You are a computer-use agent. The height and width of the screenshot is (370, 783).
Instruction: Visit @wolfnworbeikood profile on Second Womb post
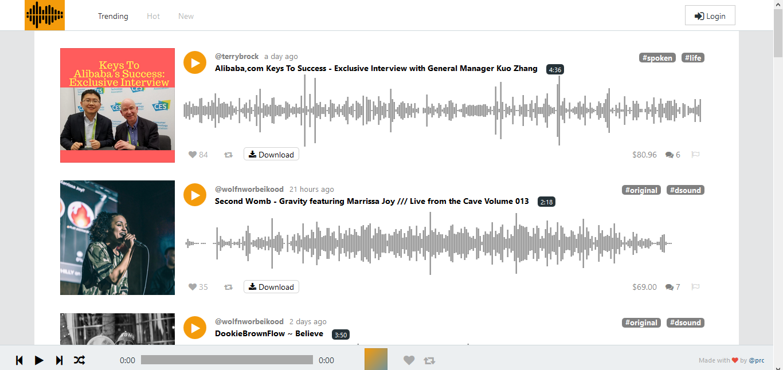[x=249, y=189]
